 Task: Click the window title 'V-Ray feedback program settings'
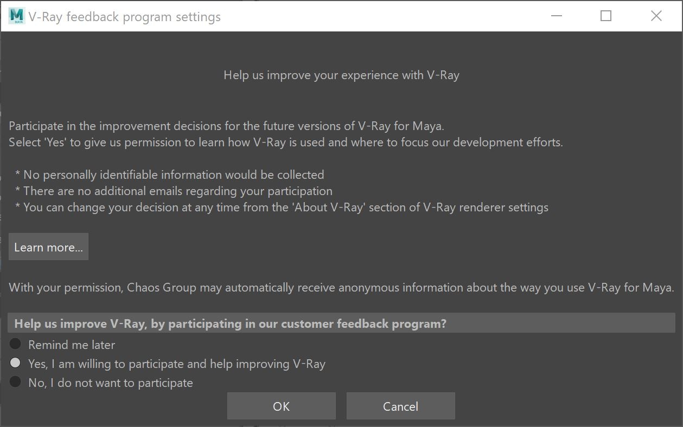click(125, 17)
